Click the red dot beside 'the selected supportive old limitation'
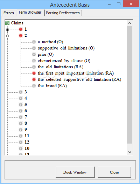 pyautogui.click(x=34, y=79)
